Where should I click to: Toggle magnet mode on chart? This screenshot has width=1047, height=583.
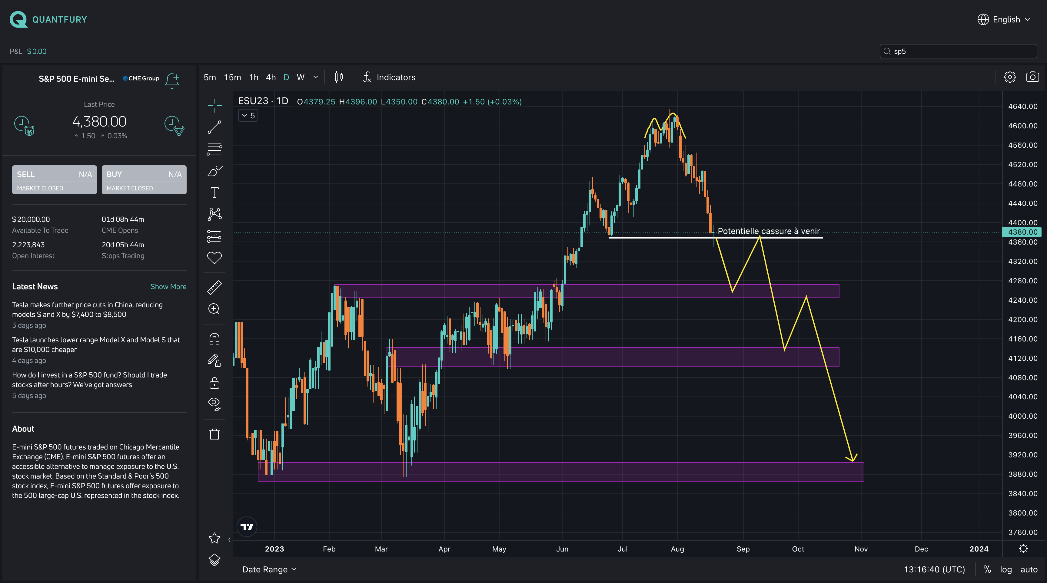214,339
